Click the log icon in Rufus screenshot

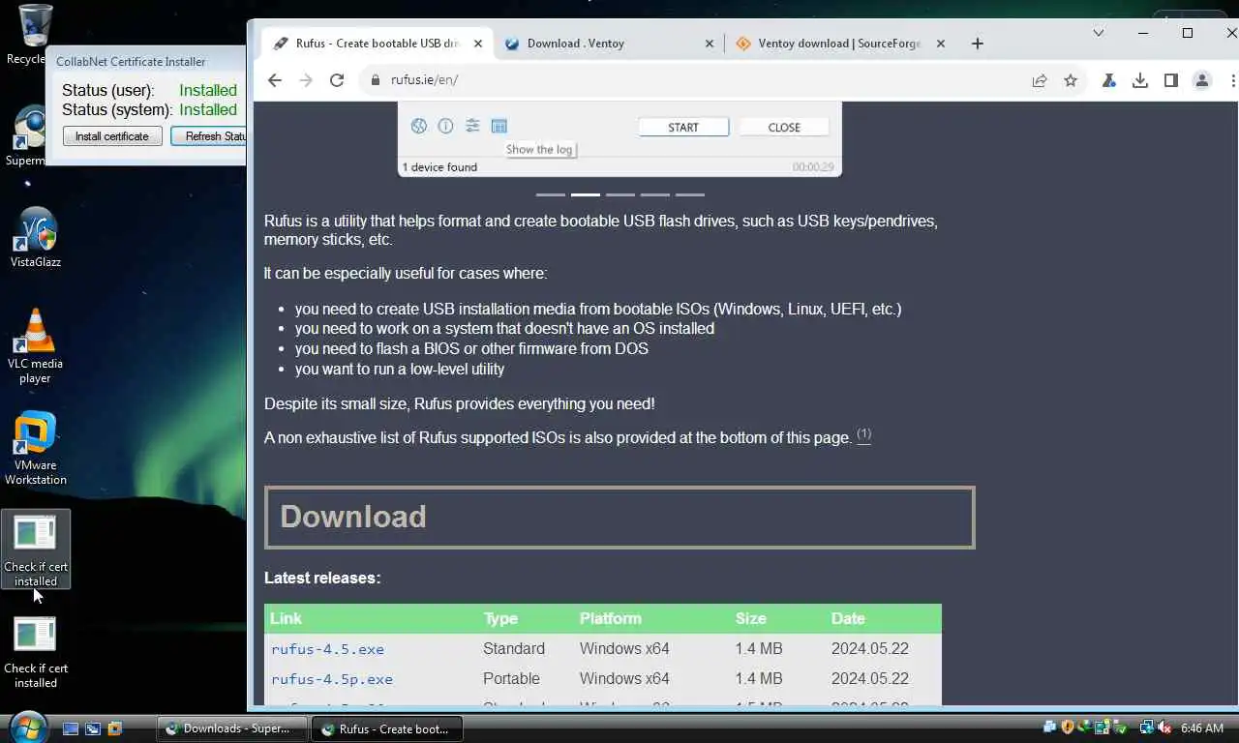[499, 126]
